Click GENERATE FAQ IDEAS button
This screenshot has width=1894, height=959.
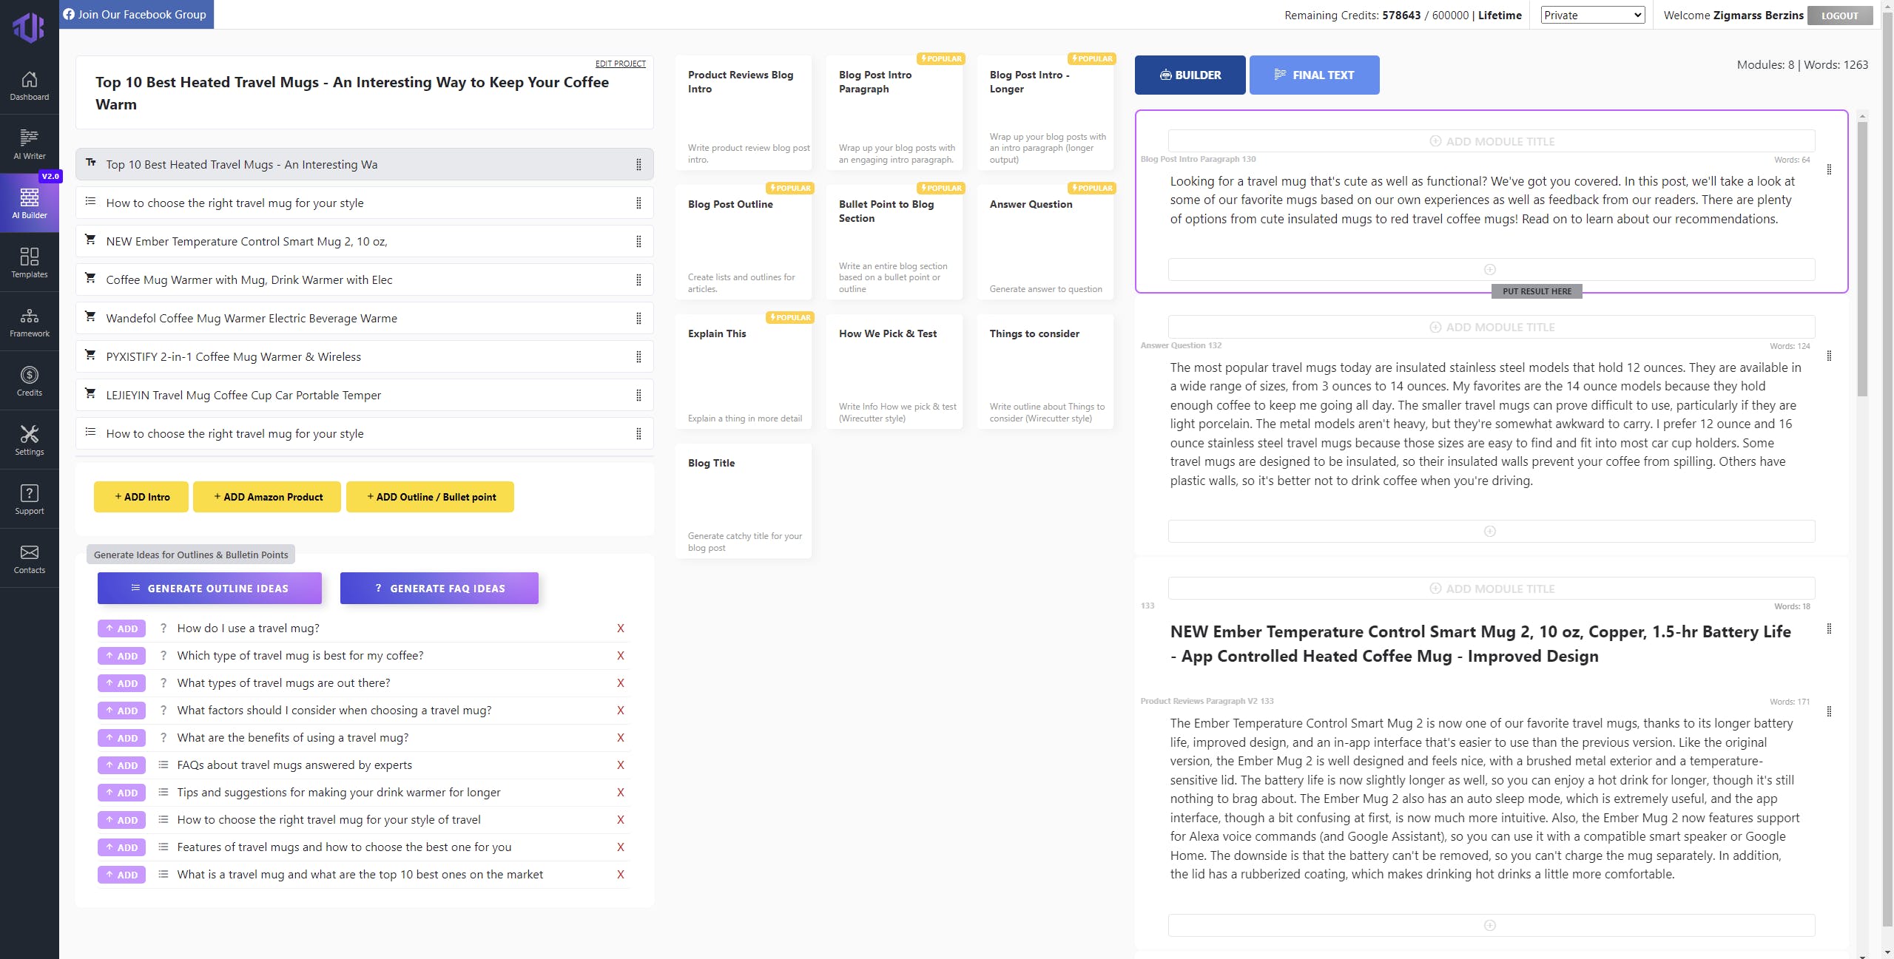tap(439, 589)
